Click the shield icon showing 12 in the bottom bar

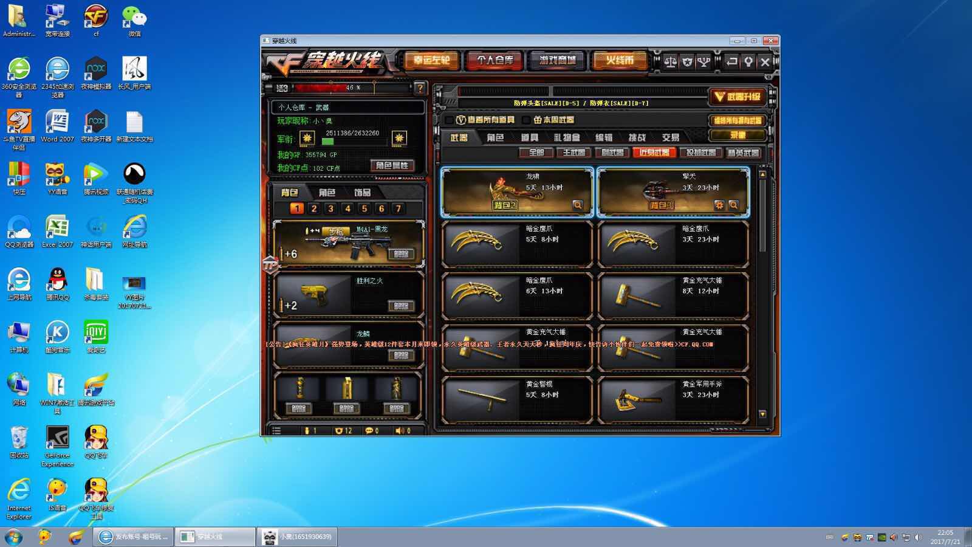click(339, 430)
